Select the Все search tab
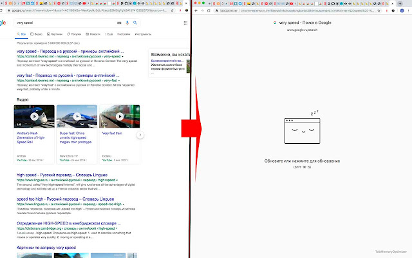This screenshot has height=258, width=412. (21, 34)
